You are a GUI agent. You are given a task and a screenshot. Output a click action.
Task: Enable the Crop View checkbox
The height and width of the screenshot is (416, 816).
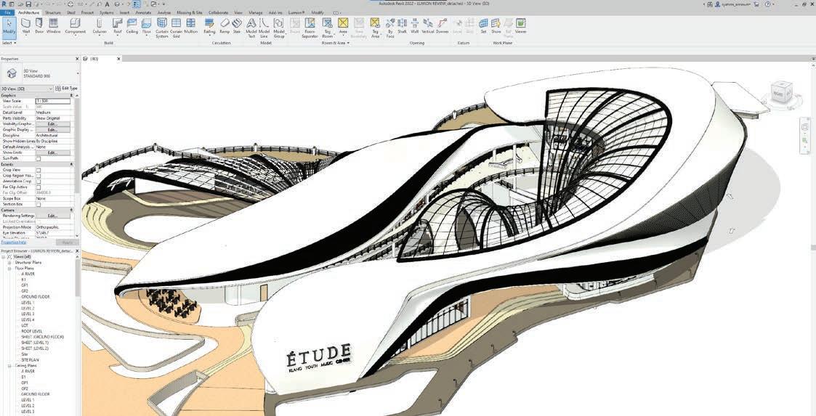(38, 170)
